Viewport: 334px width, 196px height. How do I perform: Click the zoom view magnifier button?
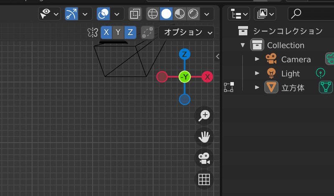coord(204,116)
